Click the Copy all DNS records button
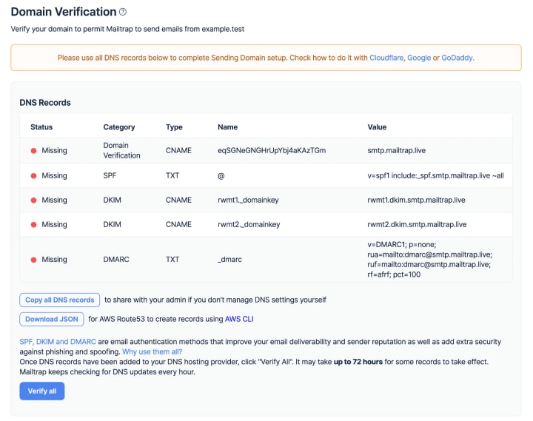Viewport: 533px width, 421px height. pyautogui.click(x=59, y=300)
